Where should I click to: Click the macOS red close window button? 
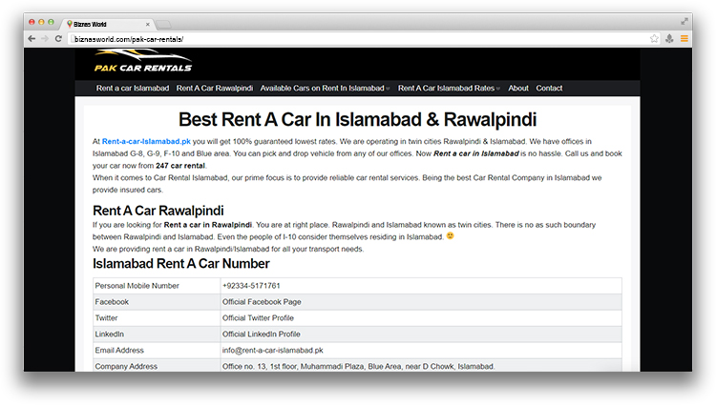pyautogui.click(x=32, y=22)
